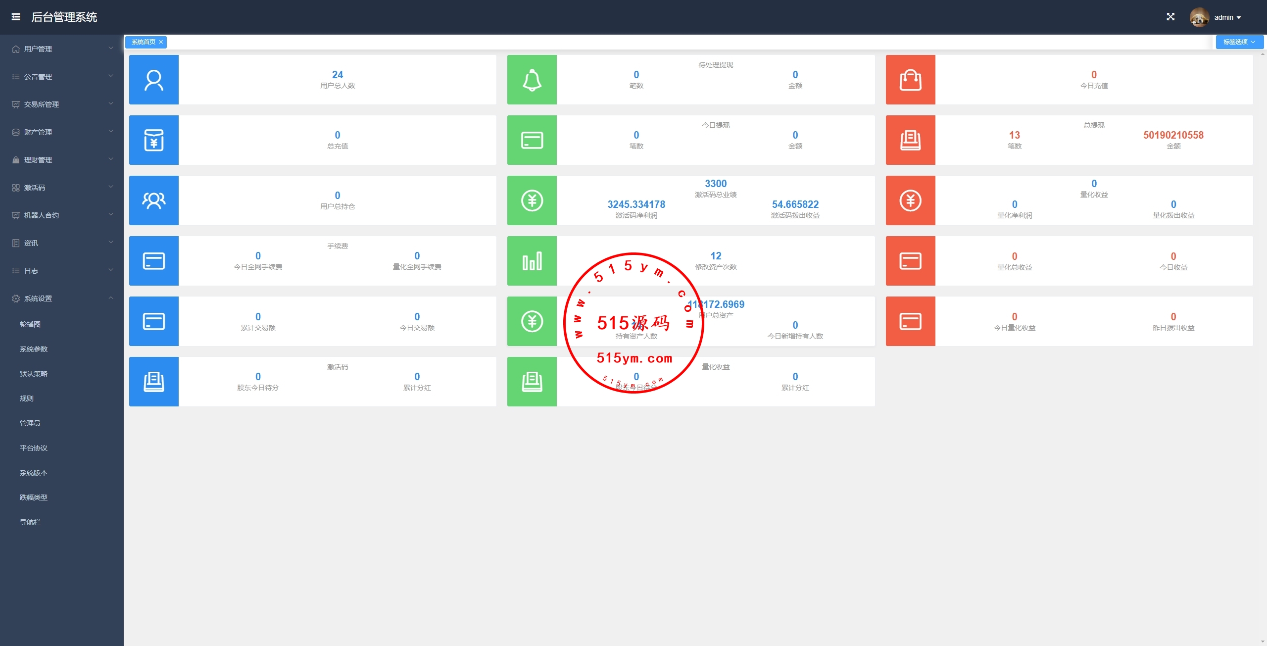
Task: Open the admin user dropdown
Action: tap(1227, 17)
